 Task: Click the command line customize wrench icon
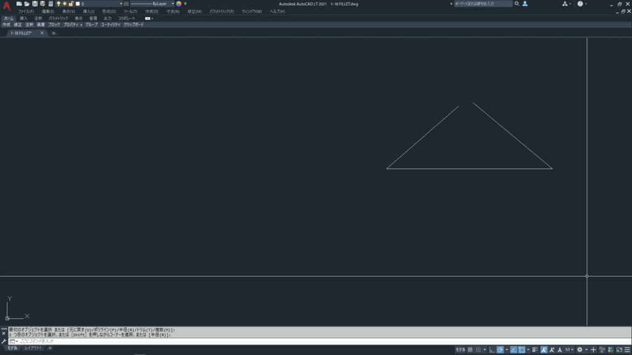click(x=4, y=341)
